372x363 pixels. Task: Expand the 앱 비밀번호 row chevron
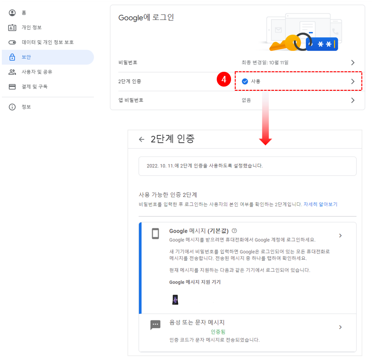(353, 100)
